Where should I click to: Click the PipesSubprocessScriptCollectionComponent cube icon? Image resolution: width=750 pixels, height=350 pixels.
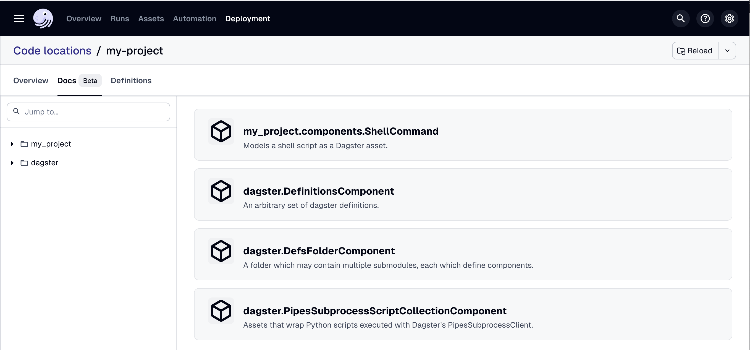click(221, 311)
